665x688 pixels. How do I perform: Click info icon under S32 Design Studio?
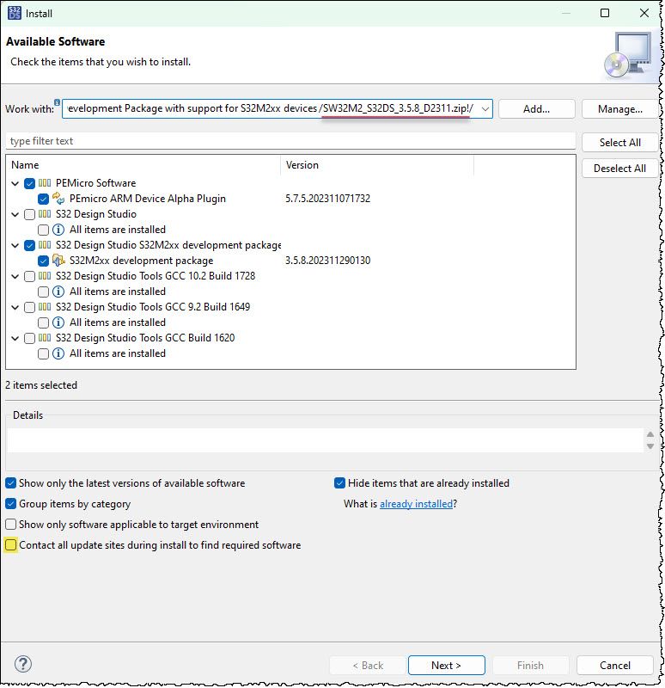pos(58,230)
